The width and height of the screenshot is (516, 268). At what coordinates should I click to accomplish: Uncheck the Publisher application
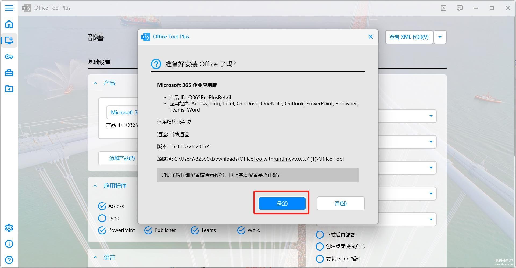pos(148,230)
